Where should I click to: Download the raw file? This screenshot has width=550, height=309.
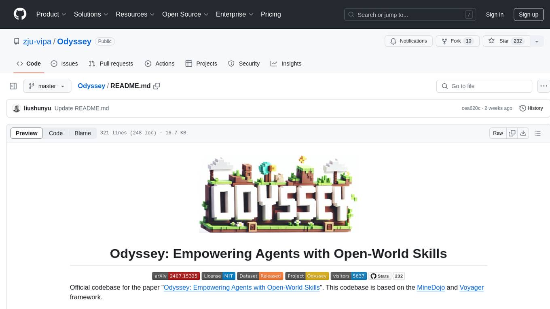pyautogui.click(x=523, y=133)
